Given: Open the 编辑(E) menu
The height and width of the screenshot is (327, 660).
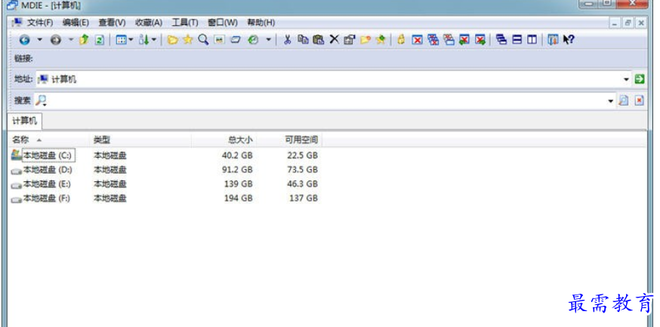Looking at the screenshot, I should [76, 23].
